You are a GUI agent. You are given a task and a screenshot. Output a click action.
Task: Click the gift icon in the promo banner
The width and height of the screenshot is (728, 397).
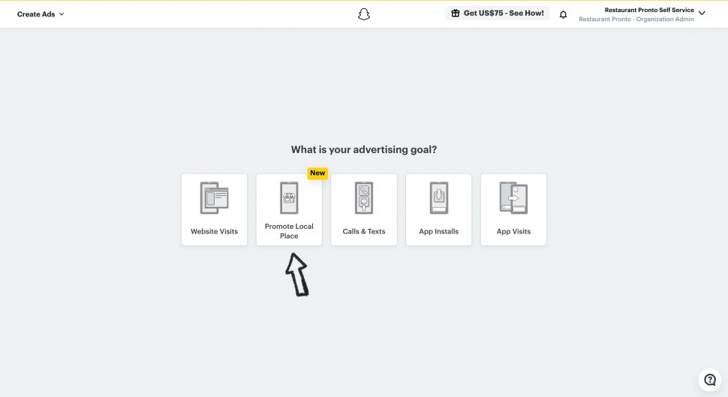455,14
